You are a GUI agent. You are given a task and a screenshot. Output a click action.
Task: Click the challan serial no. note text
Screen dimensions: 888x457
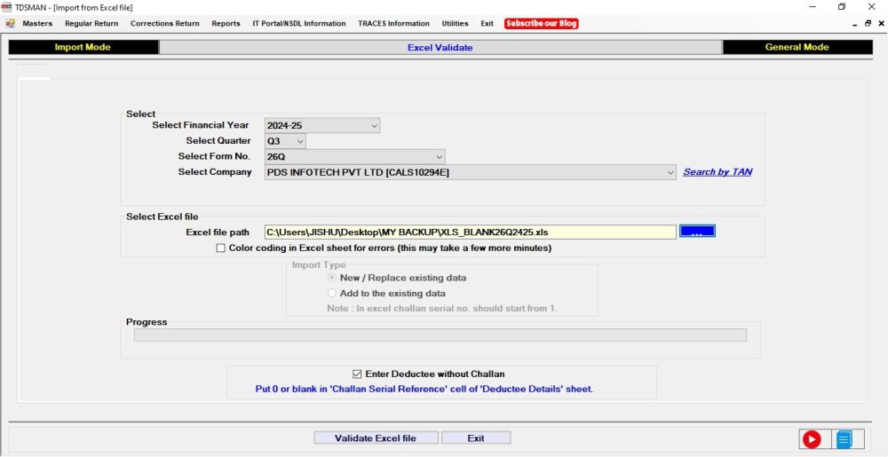442,309
